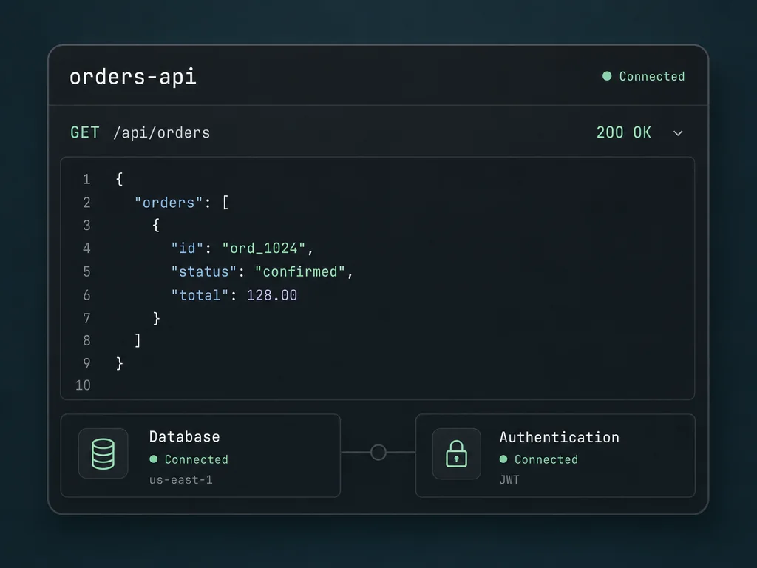This screenshot has height=568, width=757.
Task: Click the "ord_1024" value in the JSON
Action: [264, 248]
